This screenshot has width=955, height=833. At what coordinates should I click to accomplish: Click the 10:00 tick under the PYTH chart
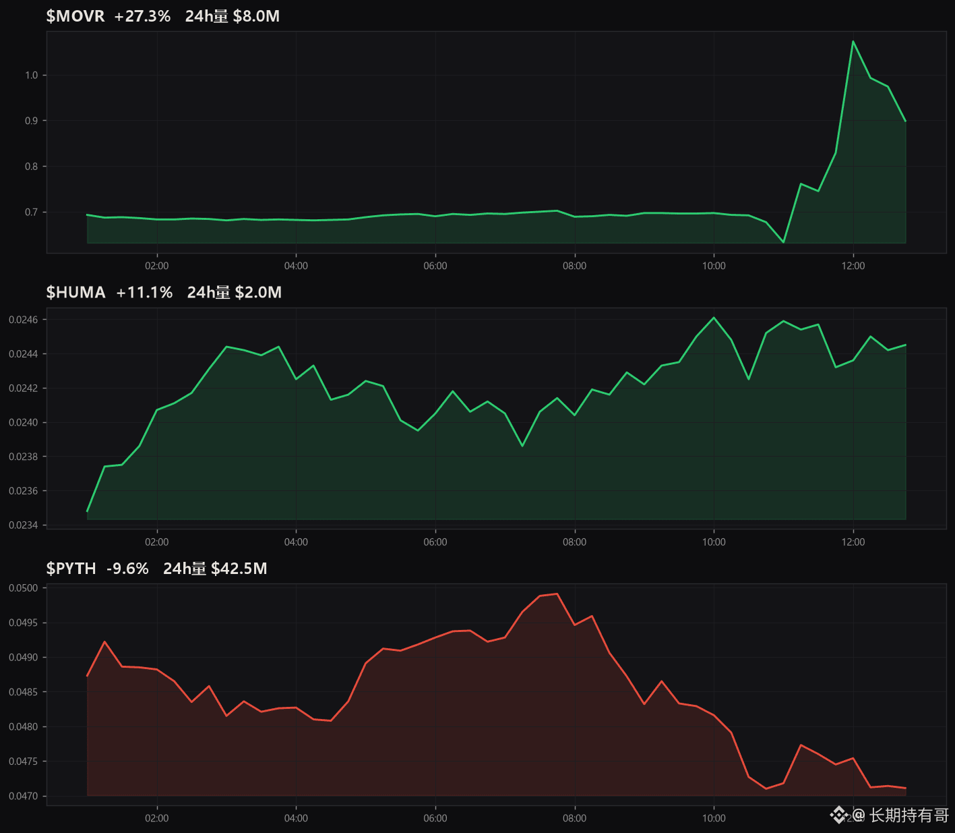[x=714, y=818]
